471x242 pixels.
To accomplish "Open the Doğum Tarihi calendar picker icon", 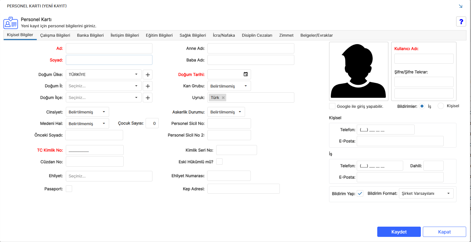I will pyautogui.click(x=246, y=74).
